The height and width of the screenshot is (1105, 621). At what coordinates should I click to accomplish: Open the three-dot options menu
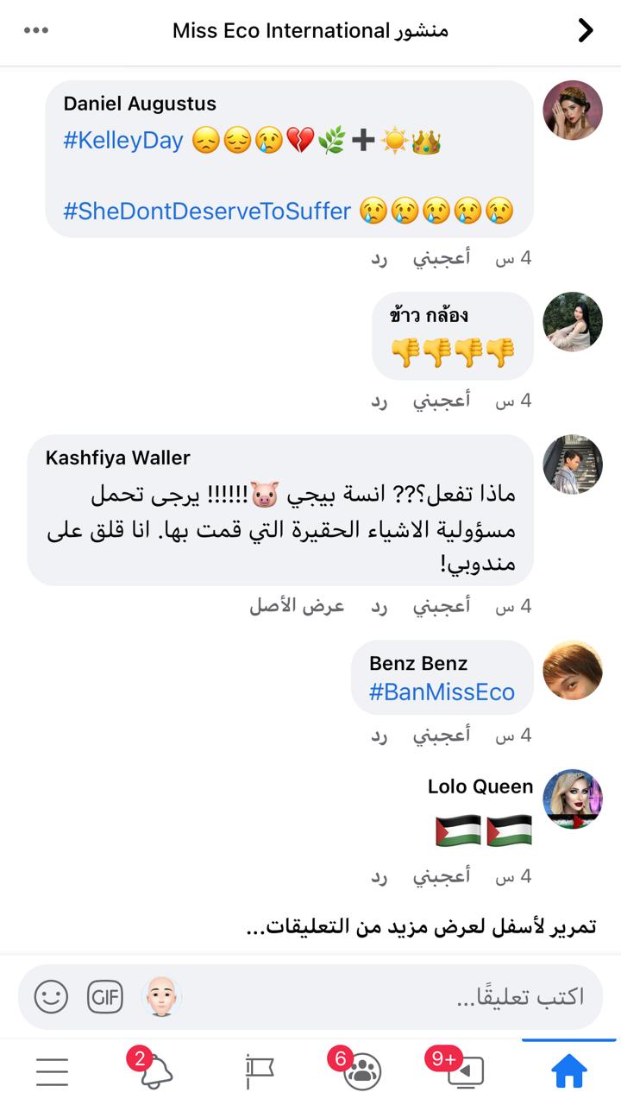pos(36,31)
